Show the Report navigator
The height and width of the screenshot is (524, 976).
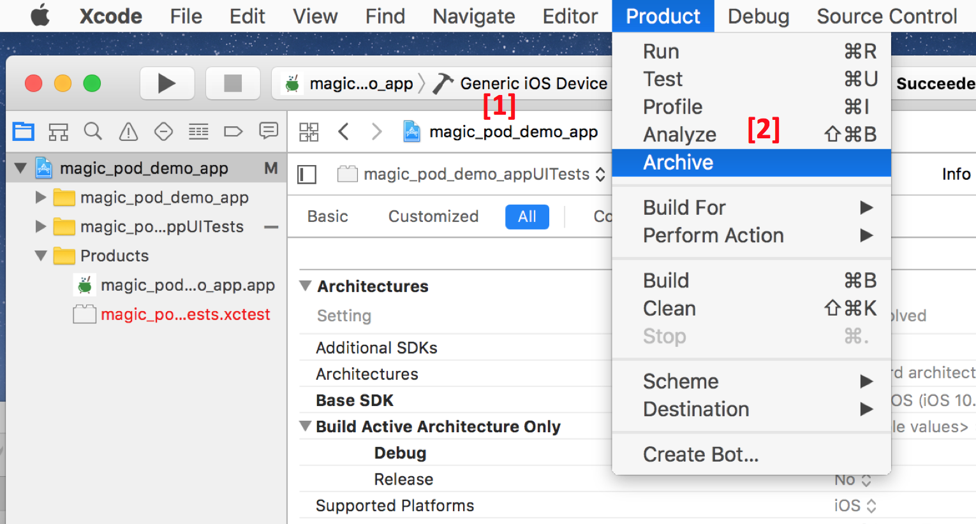[269, 131]
